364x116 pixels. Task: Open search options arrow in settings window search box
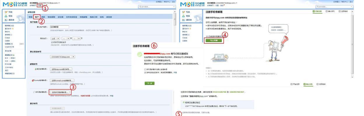pos(174,7)
